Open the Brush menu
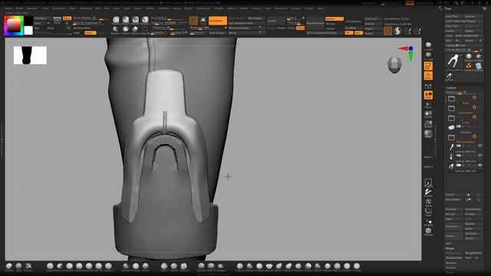The width and height of the screenshot is (491, 276). (x=19, y=8)
